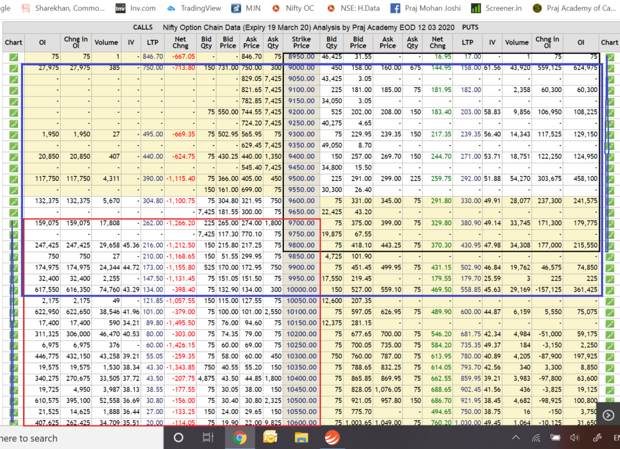Click the 10000.00 strike price
Viewport: 620px width, 449px height.
click(302, 290)
